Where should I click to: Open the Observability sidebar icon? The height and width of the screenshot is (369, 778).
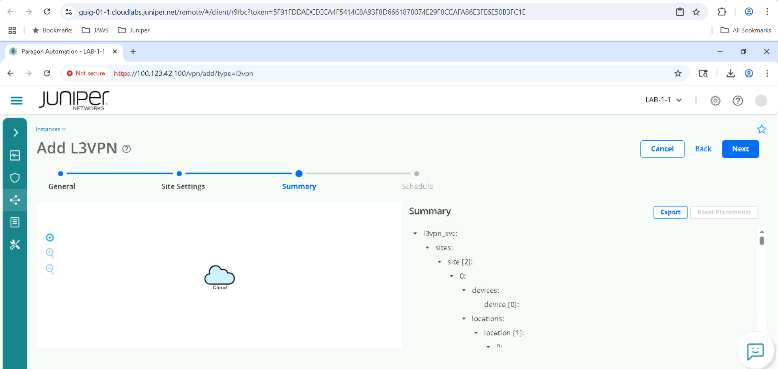[x=15, y=155]
